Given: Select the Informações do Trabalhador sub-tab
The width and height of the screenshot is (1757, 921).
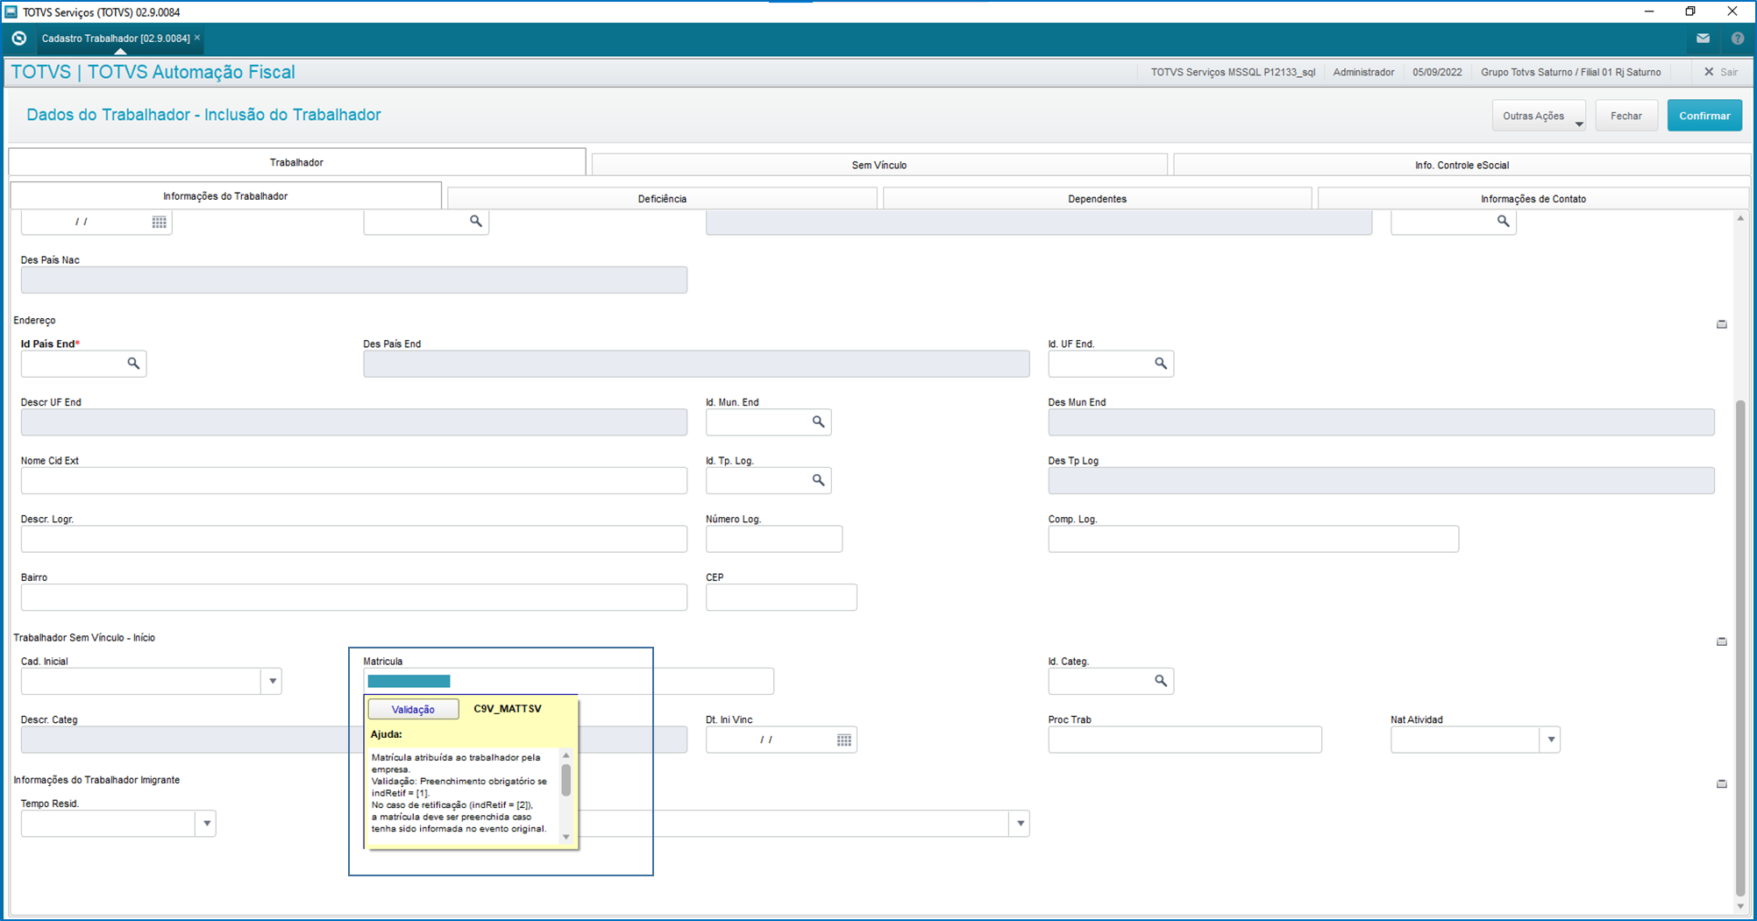Looking at the screenshot, I should click(225, 196).
